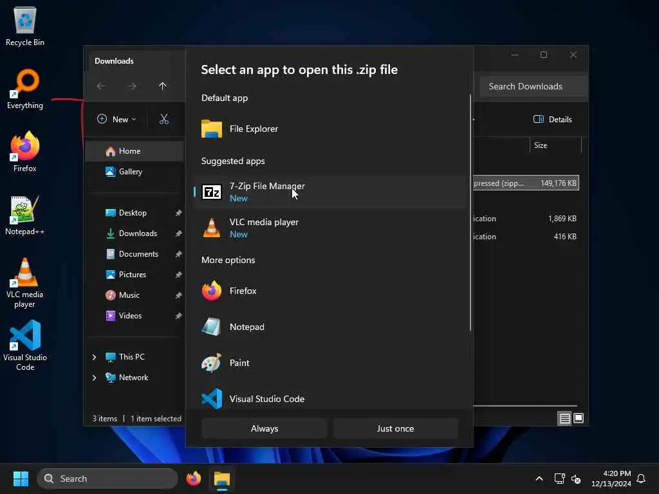Open Desktop quick access folder
659x494 pixels.
point(135,212)
